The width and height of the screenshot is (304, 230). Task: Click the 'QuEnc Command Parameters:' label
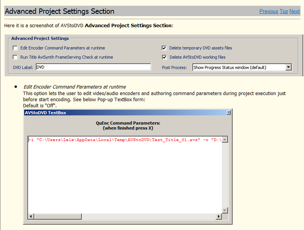point(128,123)
